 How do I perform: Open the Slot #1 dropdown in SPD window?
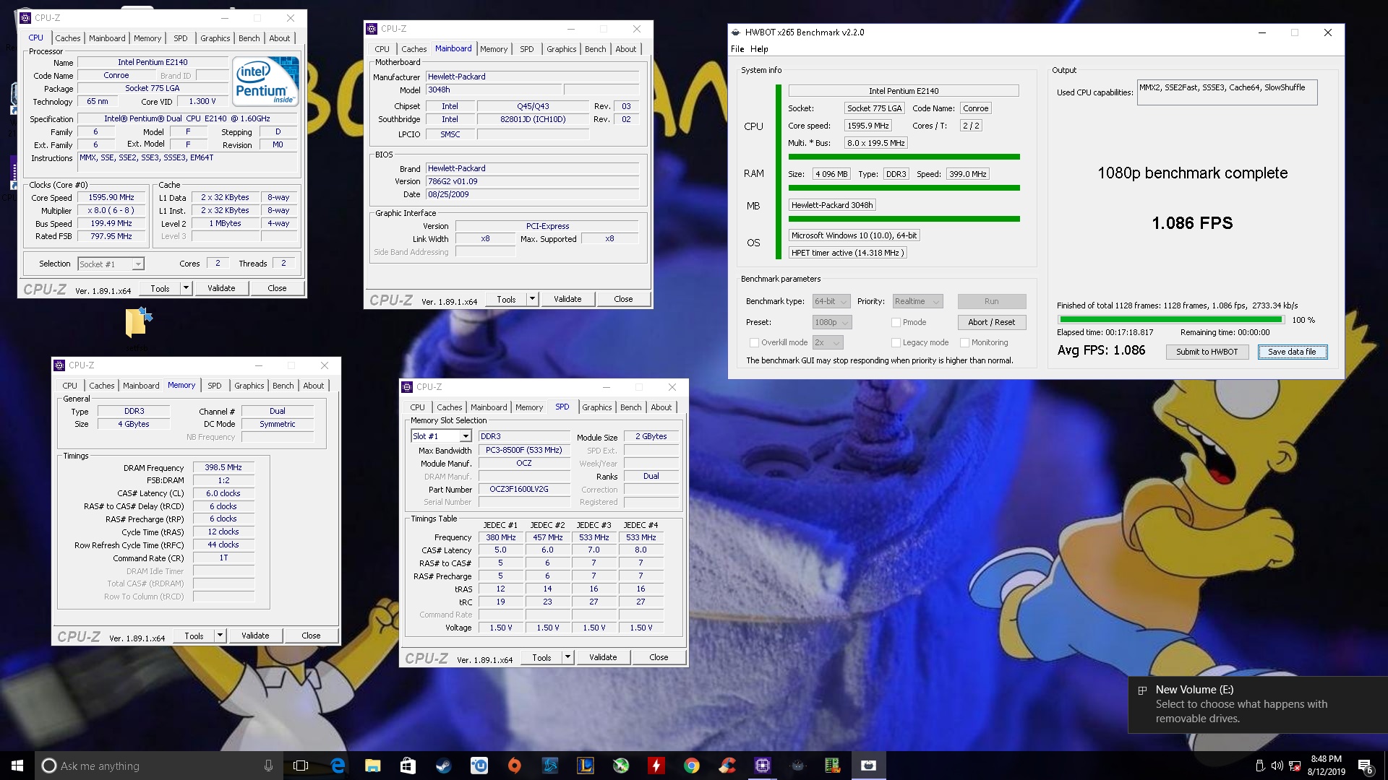tap(441, 436)
